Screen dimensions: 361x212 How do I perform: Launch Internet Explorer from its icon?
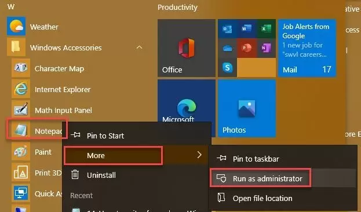click(21, 89)
